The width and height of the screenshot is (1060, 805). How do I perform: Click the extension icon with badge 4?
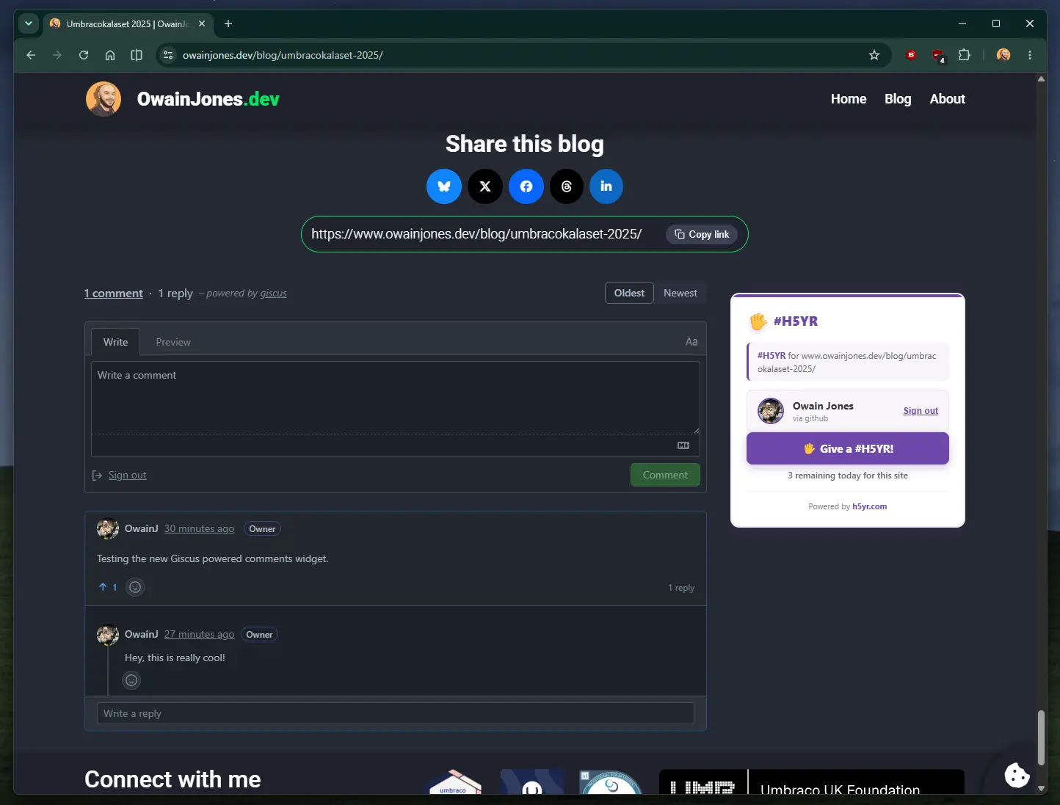[x=938, y=56]
